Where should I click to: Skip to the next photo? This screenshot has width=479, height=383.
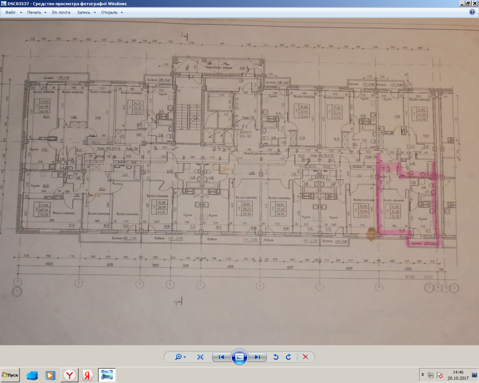point(257,357)
